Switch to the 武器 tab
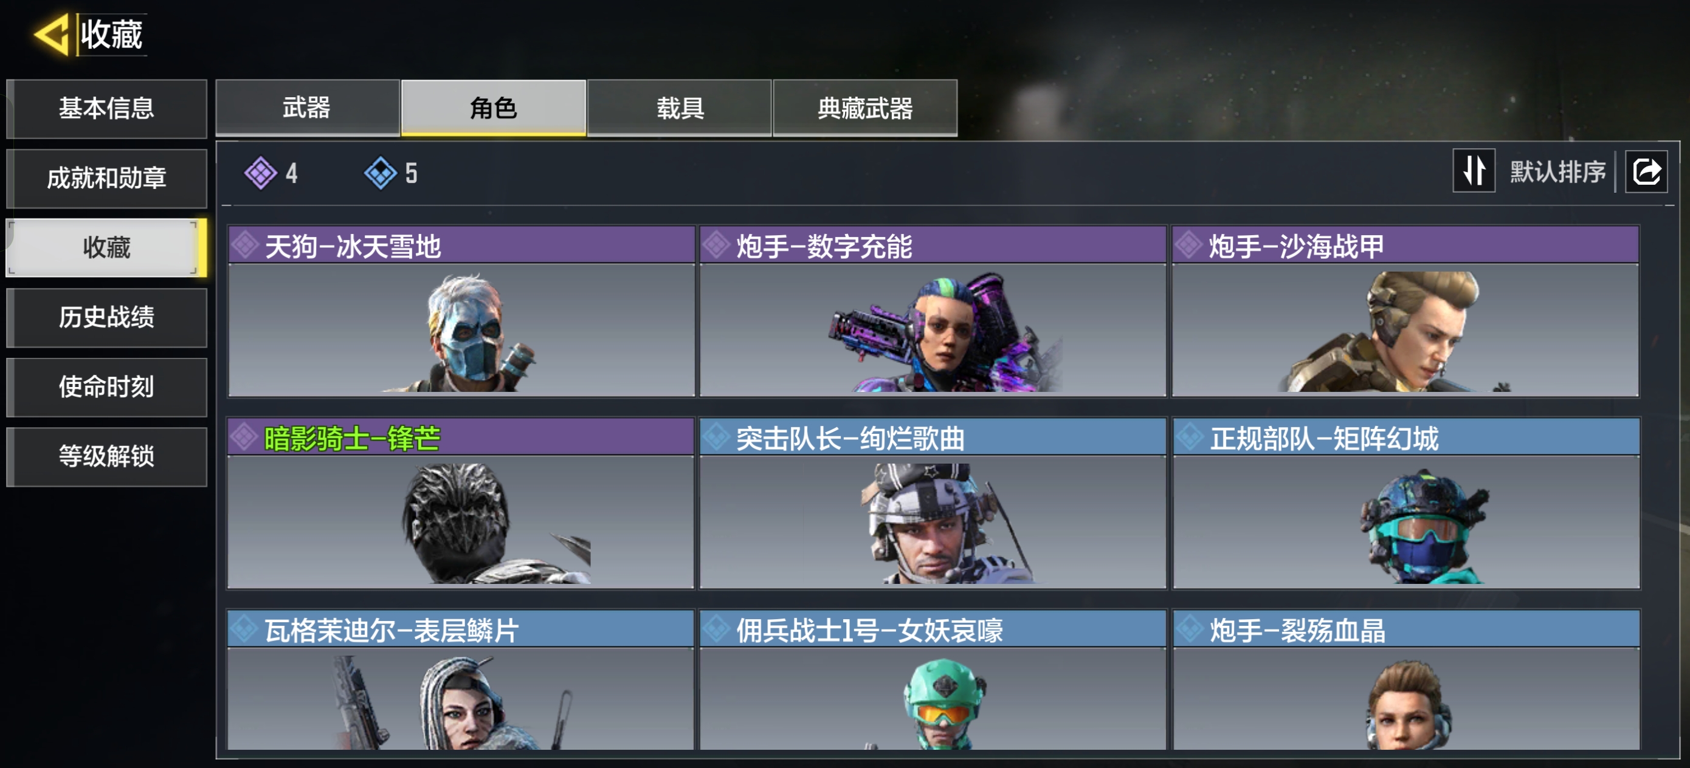1690x768 pixels. coord(307,108)
